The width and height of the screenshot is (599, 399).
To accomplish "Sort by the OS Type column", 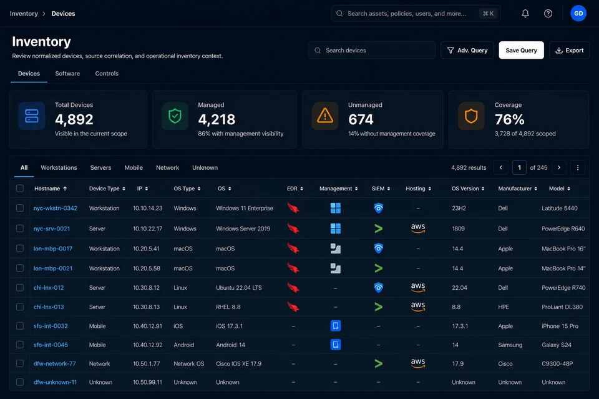I will click(187, 189).
